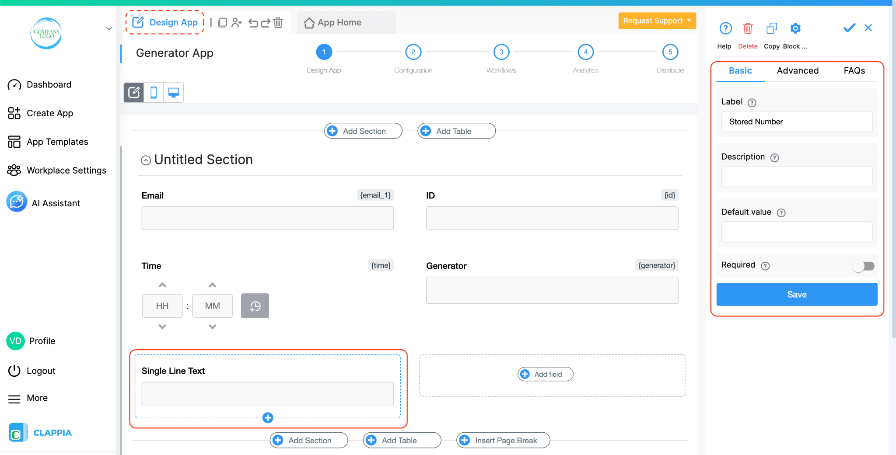Switch to the Basic tab
896x455 pixels.
tap(740, 71)
